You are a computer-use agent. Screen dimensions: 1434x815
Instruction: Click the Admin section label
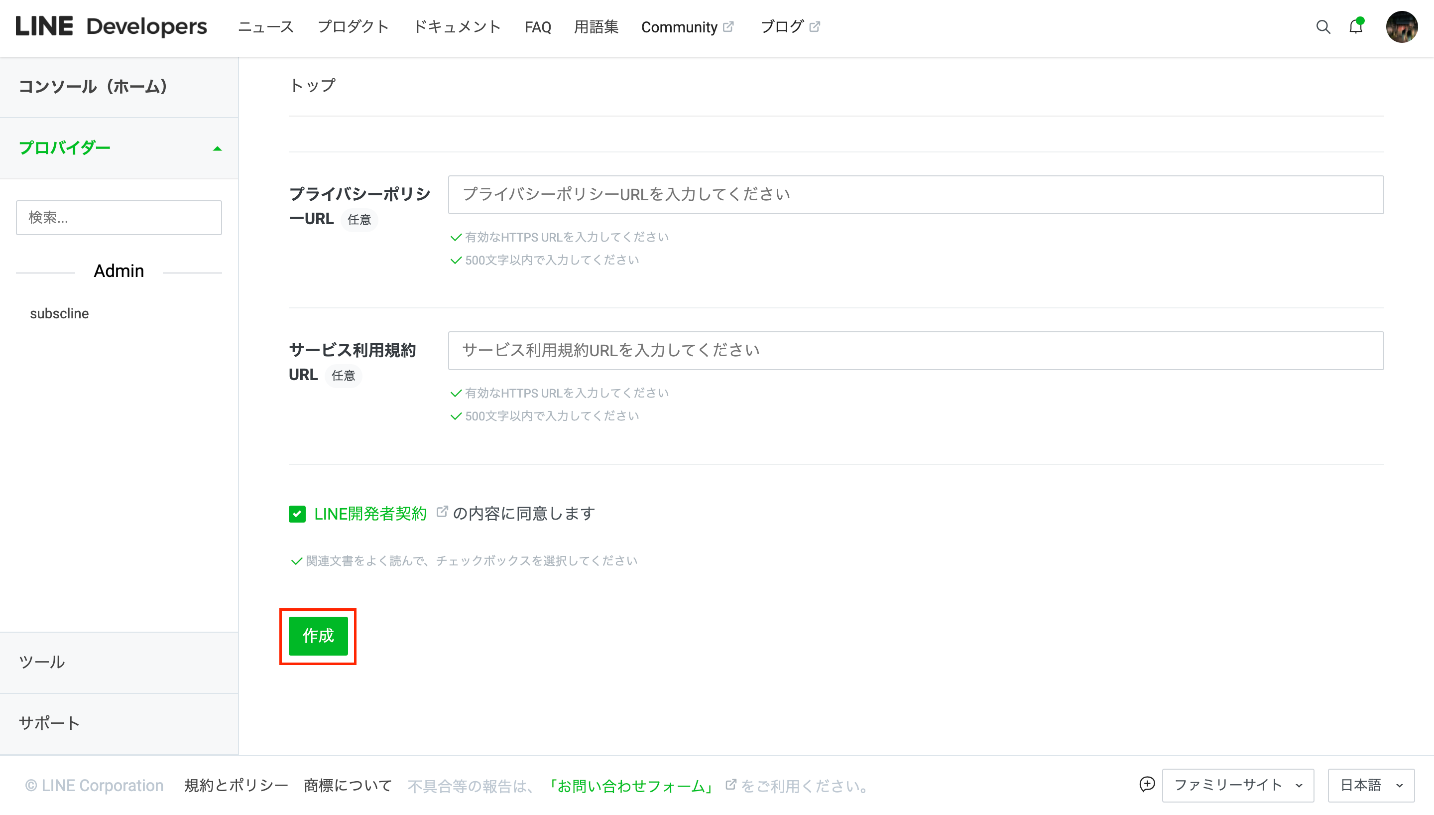coord(119,271)
